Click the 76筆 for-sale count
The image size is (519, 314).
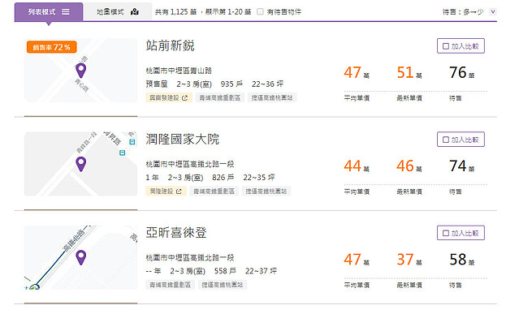(x=461, y=72)
